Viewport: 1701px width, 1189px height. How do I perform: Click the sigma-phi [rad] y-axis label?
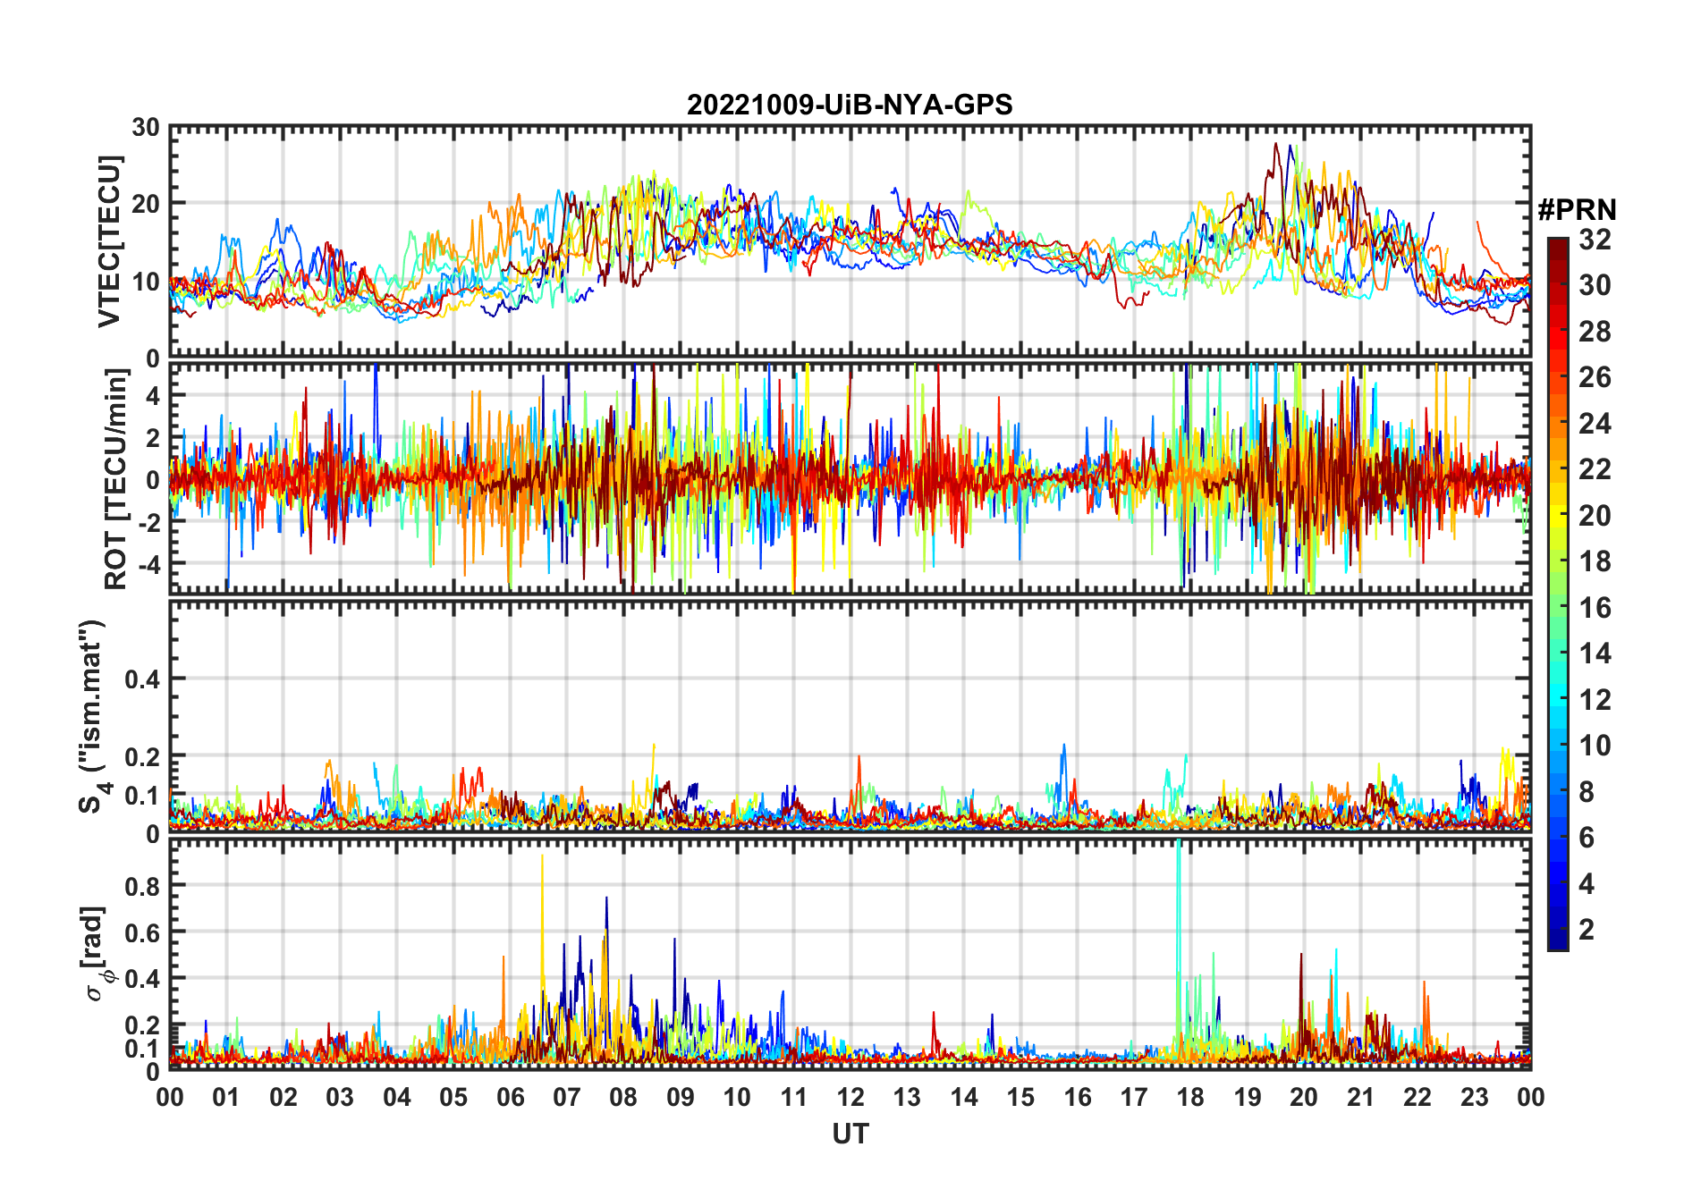coord(96,953)
